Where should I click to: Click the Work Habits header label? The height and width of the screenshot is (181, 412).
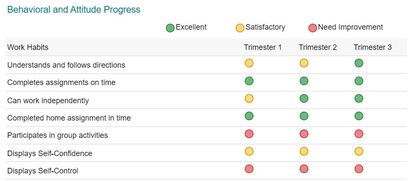click(28, 47)
